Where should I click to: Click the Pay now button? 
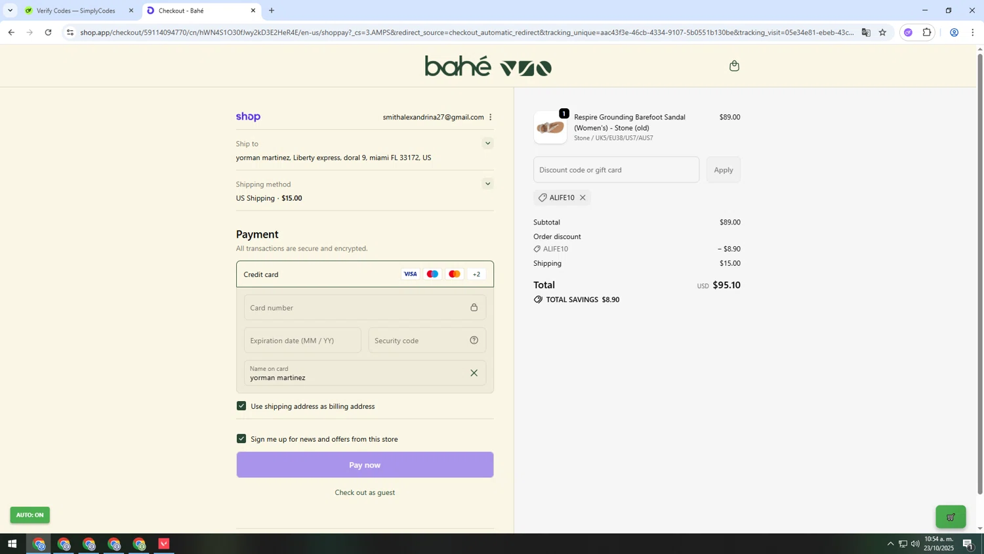tap(365, 465)
